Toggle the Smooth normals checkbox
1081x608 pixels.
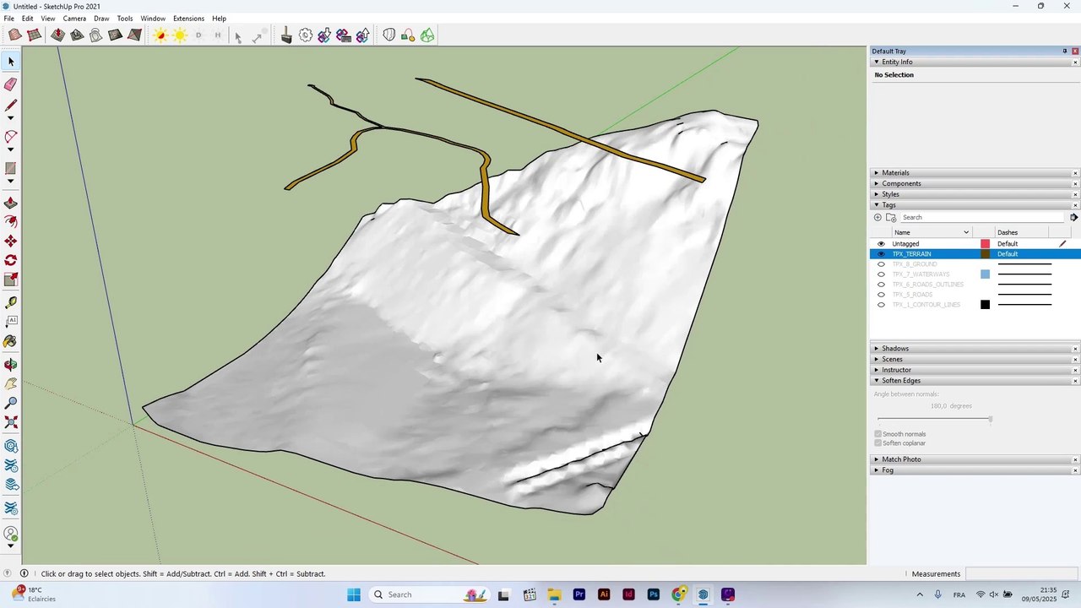[878, 434]
